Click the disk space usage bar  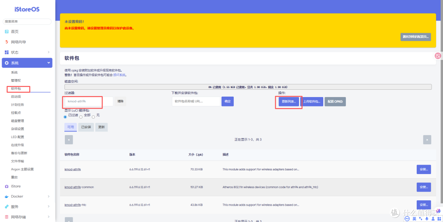pyautogui.click(x=248, y=87)
